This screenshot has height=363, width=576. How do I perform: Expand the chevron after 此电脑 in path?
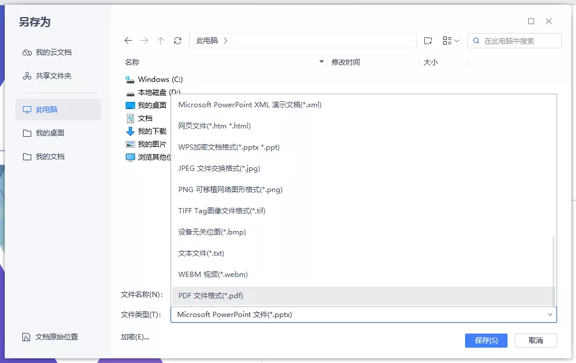(225, 41)
